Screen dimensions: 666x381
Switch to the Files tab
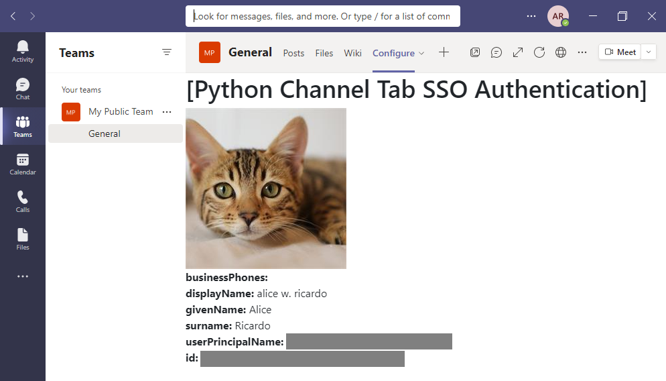coord(324,53)
